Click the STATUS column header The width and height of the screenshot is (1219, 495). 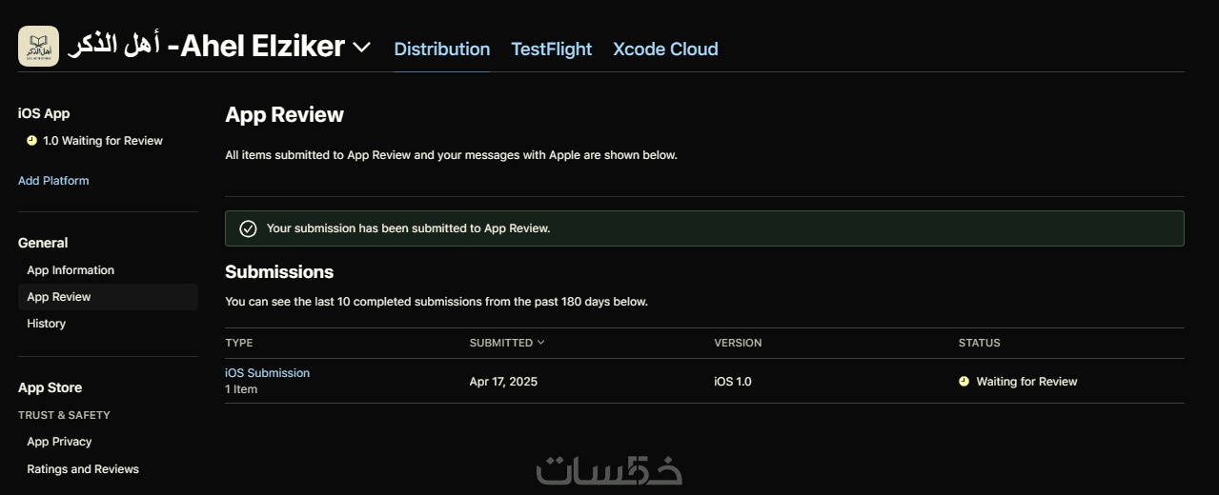click(x=979, y=343)
